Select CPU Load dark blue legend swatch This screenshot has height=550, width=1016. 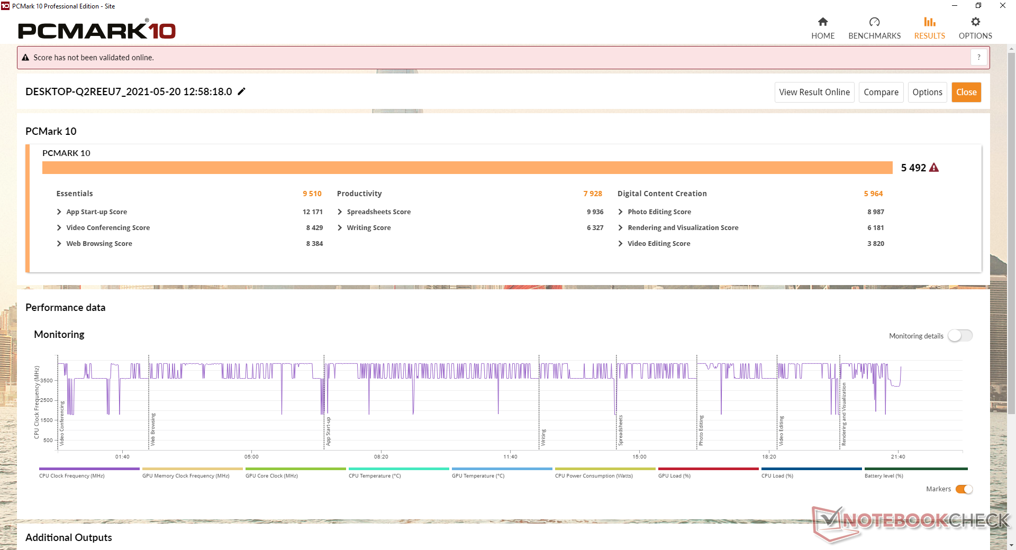pos(812,469)
